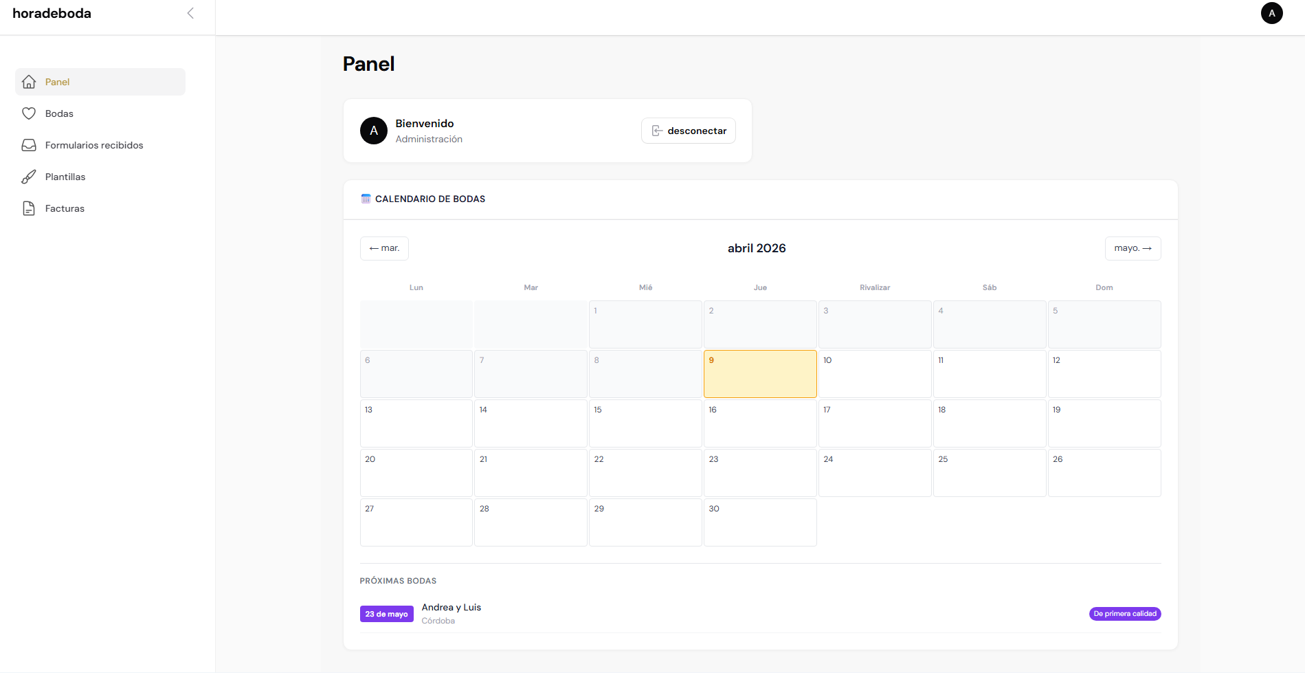Click the Facturas document icon

(x=29, y=208)
